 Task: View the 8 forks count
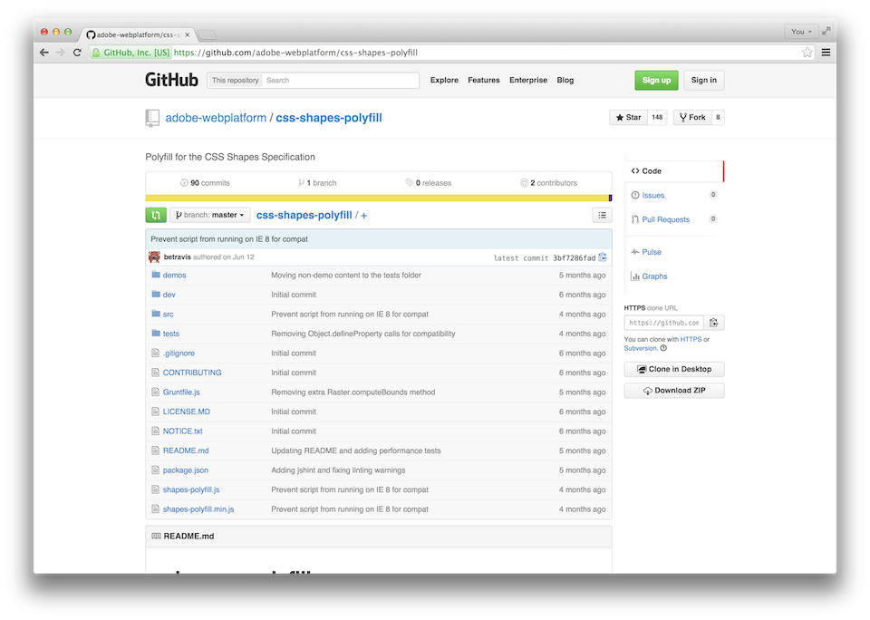718,118
